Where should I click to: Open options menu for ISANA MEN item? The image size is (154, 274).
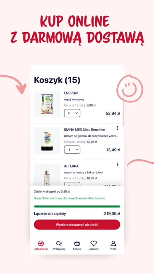coord(118,128)
